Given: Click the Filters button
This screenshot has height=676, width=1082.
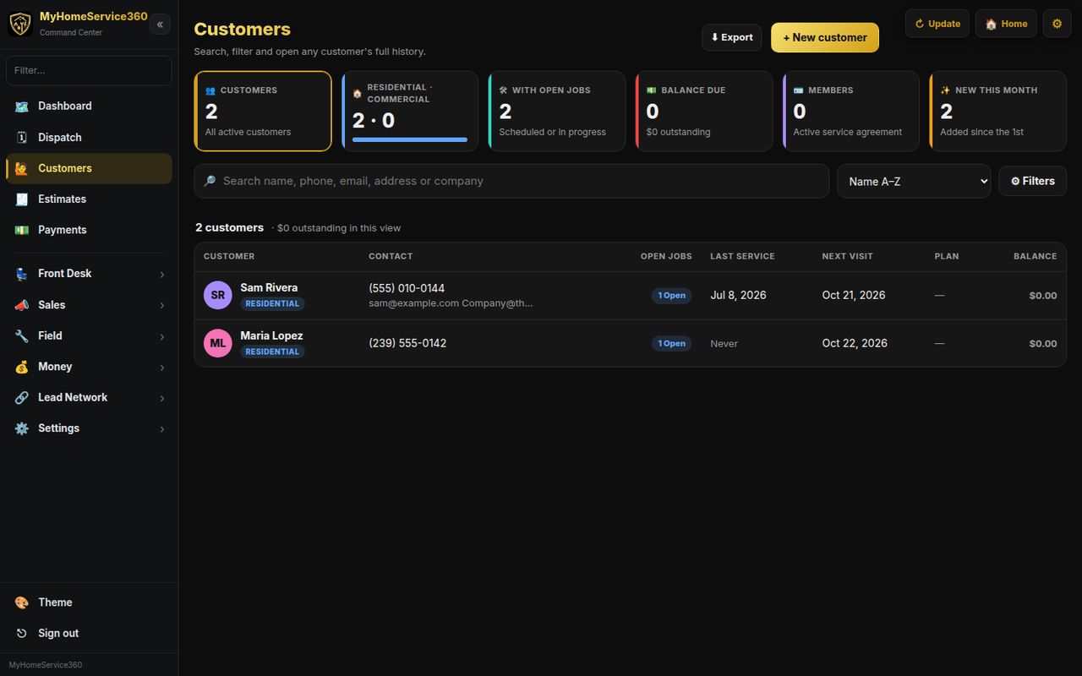Looking at the screenshot, I should click(1032, 182).
